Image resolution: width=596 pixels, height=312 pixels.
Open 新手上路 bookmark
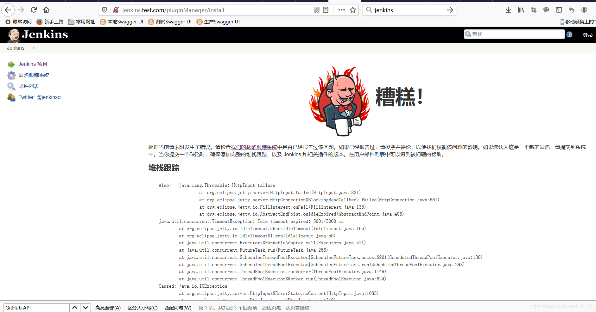coord(50,22)
